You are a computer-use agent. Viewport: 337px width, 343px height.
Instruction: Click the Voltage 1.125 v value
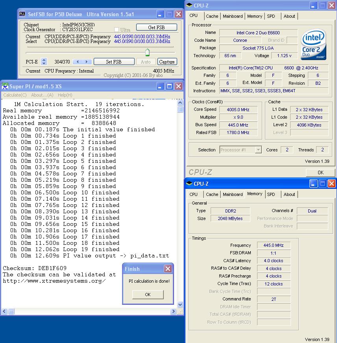point(284,56)
